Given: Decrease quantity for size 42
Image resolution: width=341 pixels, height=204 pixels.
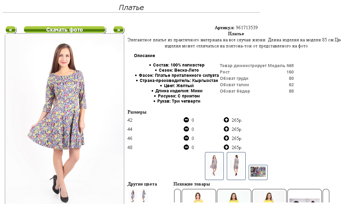Looking at the screenshot, I should [186, 120].
